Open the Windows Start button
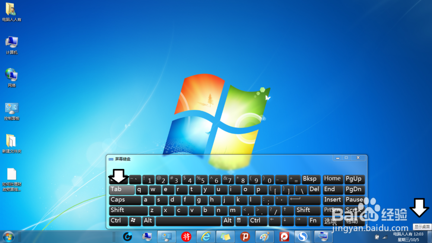432x243 pixels. click(x=8, y=237)
